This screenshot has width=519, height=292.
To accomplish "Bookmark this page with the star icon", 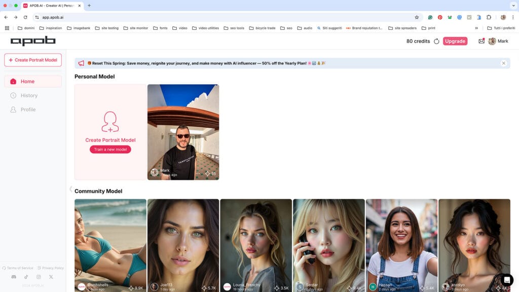I will click(417, 17).
